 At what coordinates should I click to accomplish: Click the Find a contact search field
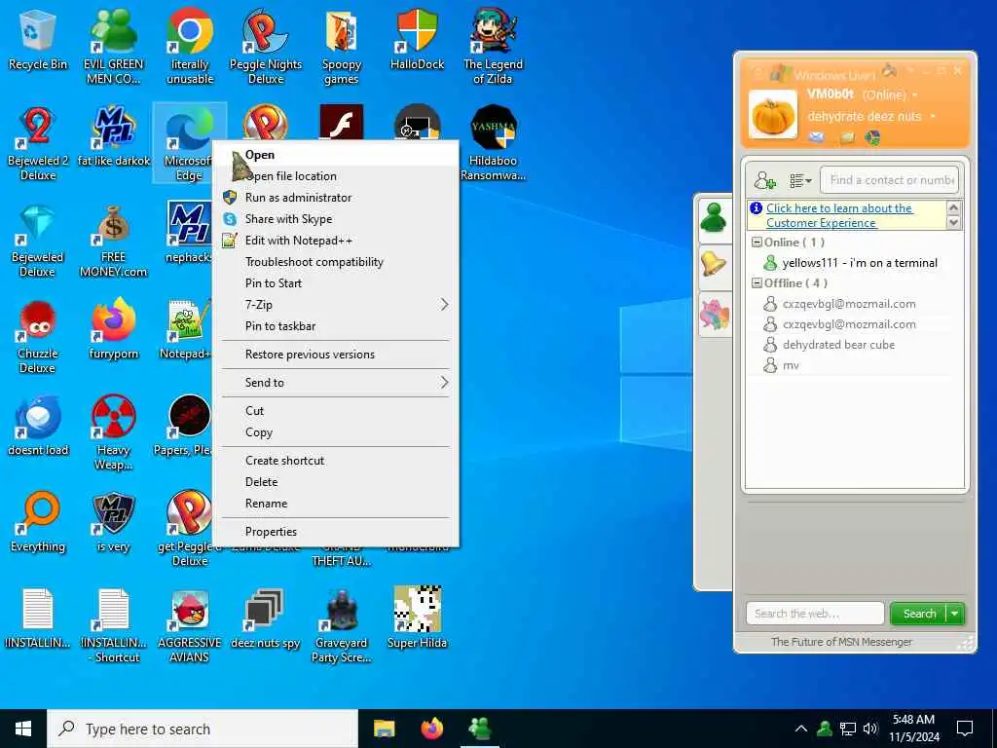(890, 180)
